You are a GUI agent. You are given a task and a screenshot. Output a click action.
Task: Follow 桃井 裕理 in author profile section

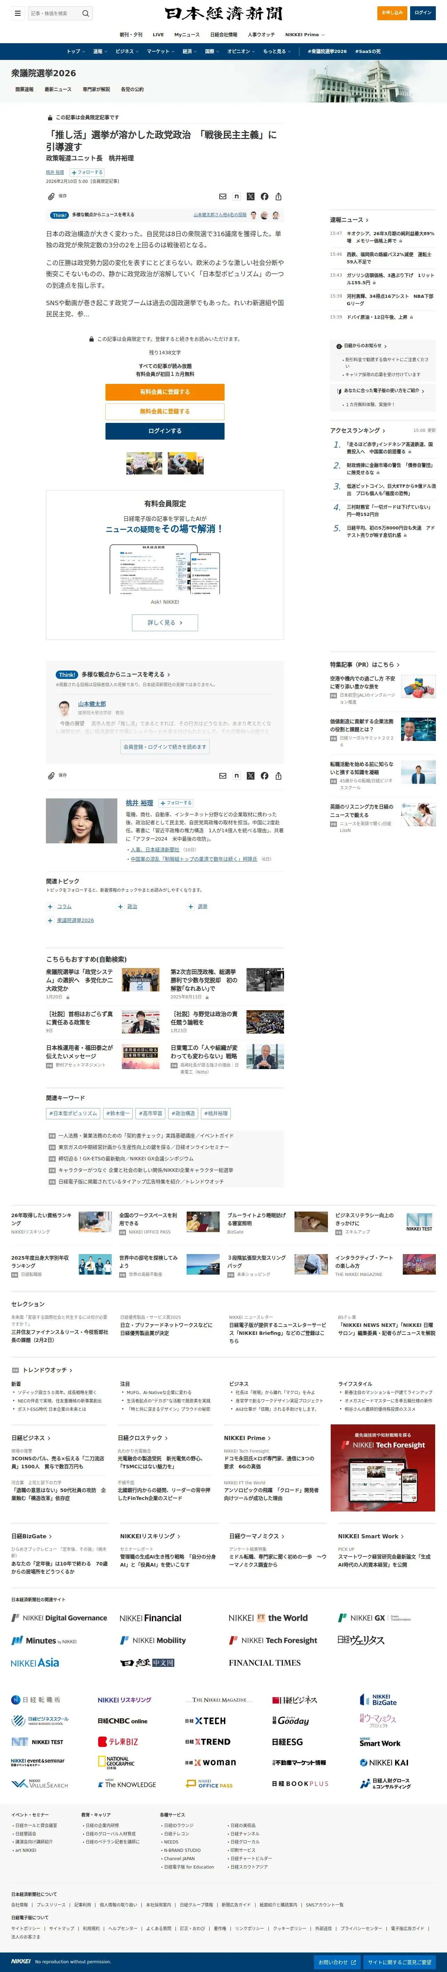(176, 802)
